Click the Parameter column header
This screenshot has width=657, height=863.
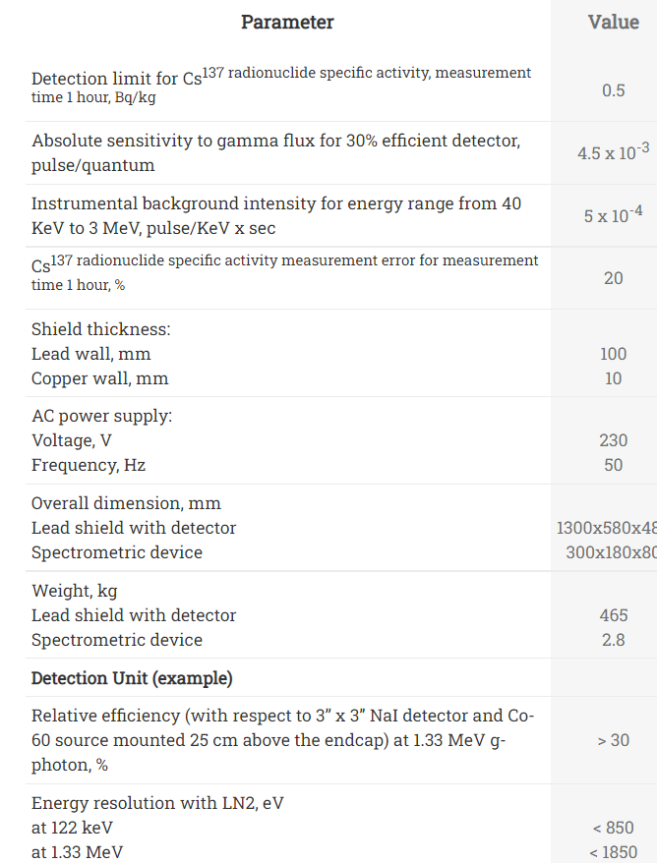tap(287, 22)
